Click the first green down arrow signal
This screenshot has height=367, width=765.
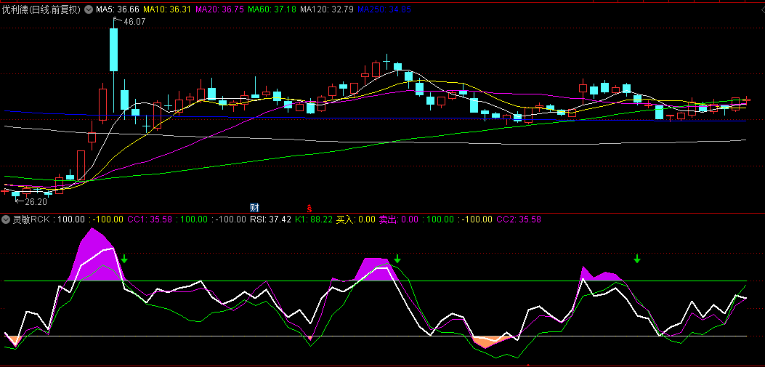[124, 259]
